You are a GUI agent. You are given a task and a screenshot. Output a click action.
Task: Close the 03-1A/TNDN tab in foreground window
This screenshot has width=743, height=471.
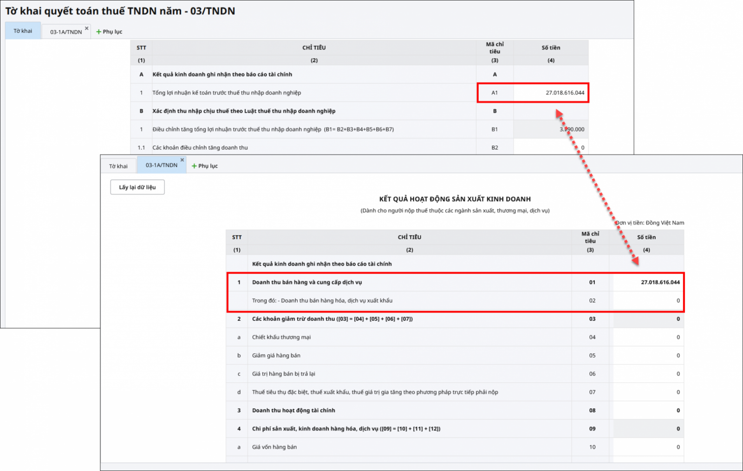click(182, 160)
